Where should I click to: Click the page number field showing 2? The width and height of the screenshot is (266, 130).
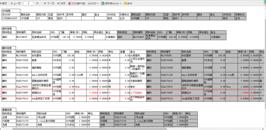(28, 3)
